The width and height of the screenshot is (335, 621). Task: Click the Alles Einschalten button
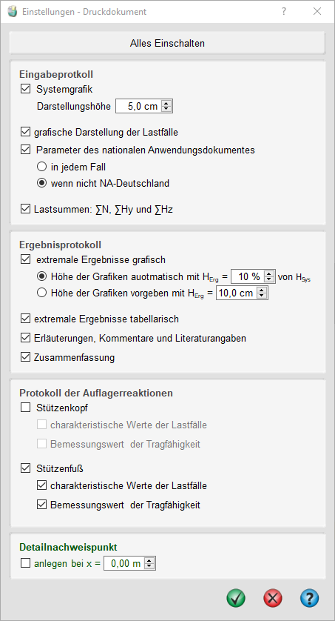click(x=167, y=43)
